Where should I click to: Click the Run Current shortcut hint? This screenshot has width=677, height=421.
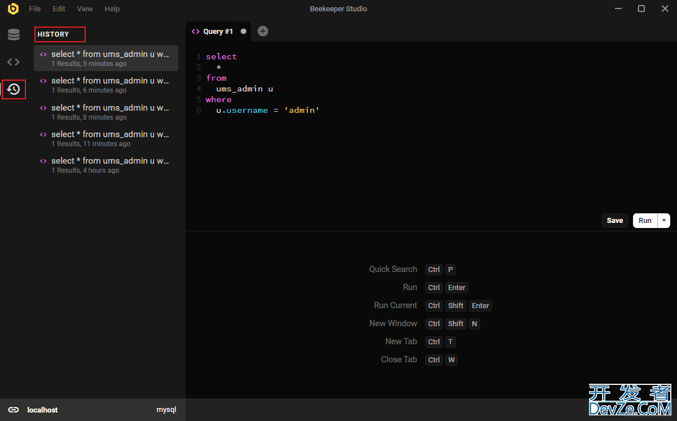395,305
